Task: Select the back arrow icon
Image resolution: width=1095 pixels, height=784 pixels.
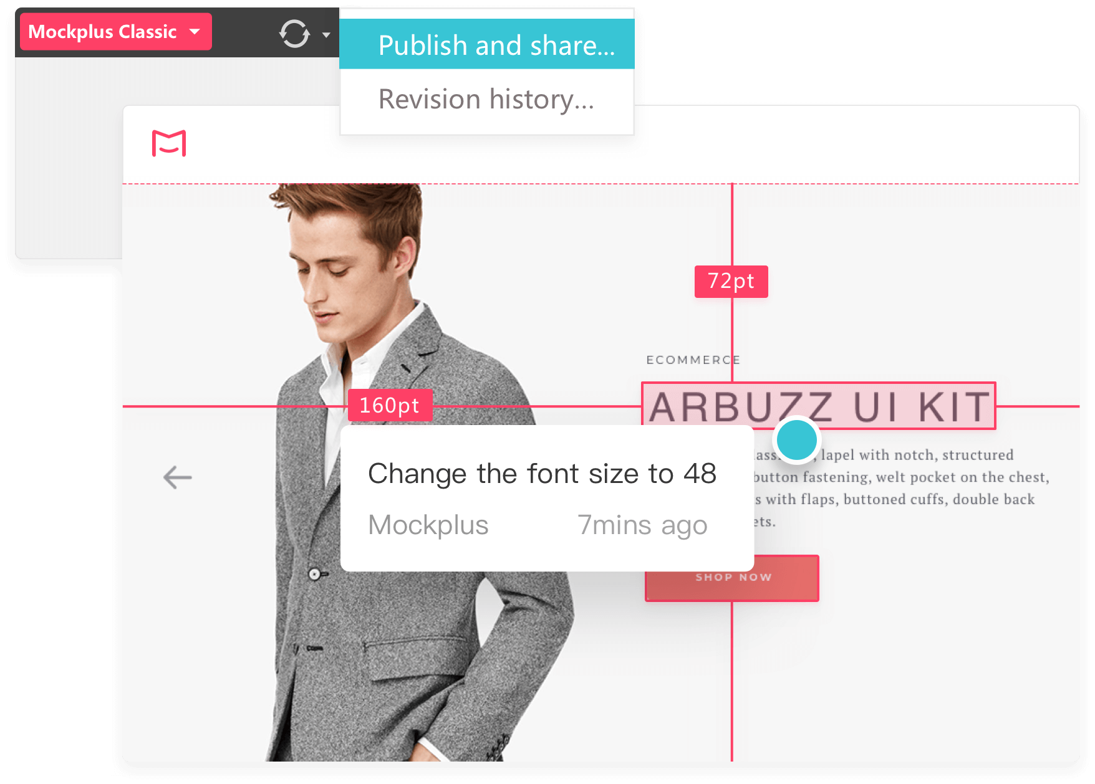Action: tap(176, 476)
